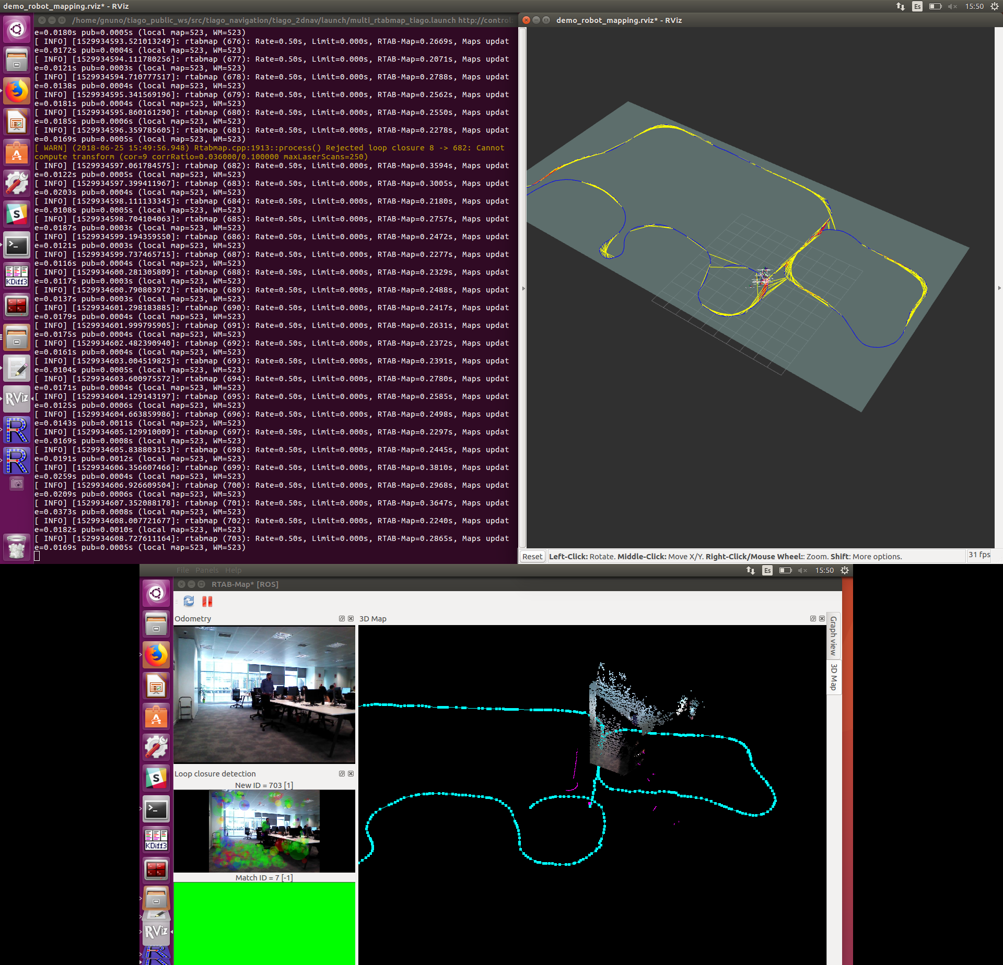Image resolution: width=1003 pixels, height=965 pixels.
Task: Click the odometry camera image
Action: (x=264, y=694)
